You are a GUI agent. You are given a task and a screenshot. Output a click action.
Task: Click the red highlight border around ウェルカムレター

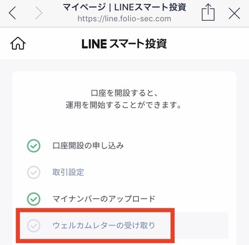[x=95, y=210]
